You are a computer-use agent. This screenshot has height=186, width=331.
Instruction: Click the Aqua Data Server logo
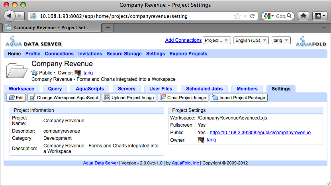coord(33,43)
